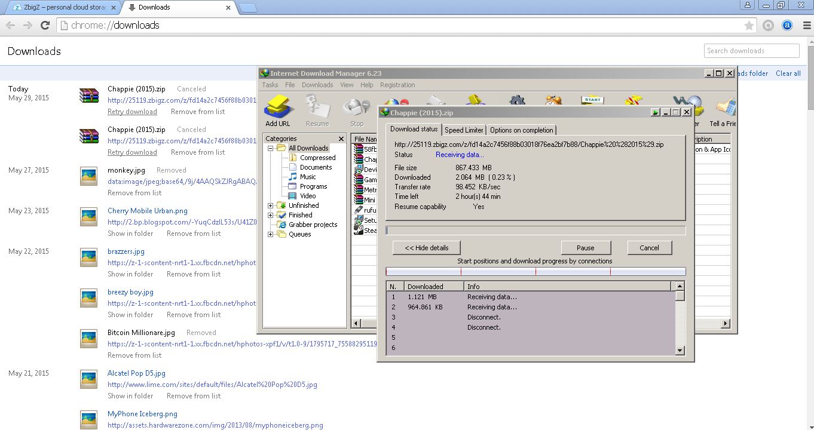Click the Search downloads field
This screenshot has width=814, height=430.
(751, 51)
